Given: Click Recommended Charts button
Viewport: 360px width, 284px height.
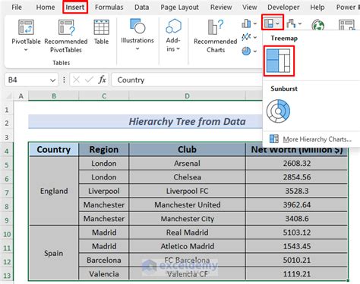Looking at the screenshot, I should (x=216, y=36).
